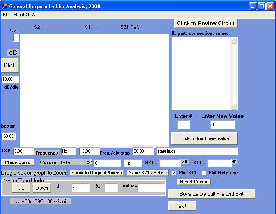Click the bottom field showing -60,00

click(9, 136)
